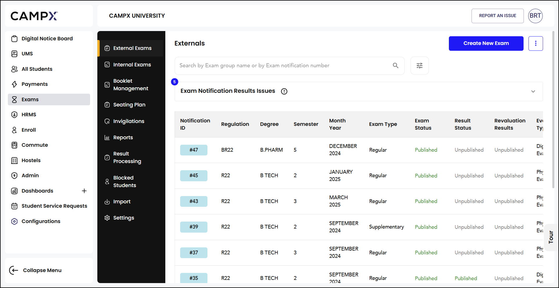Screen dimensions: 559x288
Task: Click the HRMS sidebar icon
Action: [x=14, y=115]
